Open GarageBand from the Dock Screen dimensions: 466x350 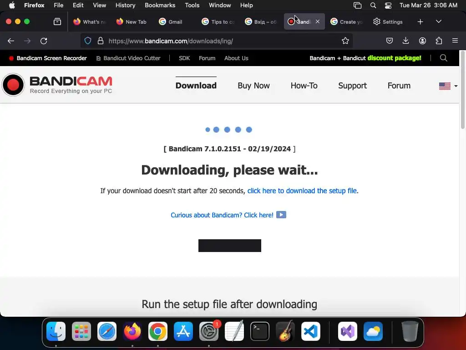tap(285, 331)
